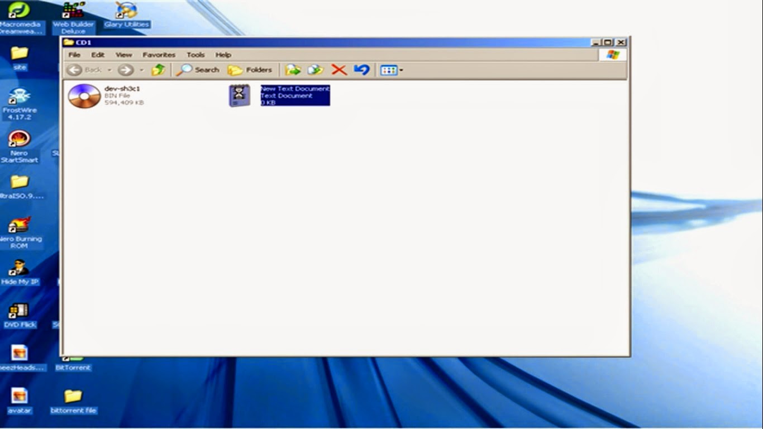Click the Views toolbar icon
The height and width of the screenshot is (429, 763).
pos(388,70)
